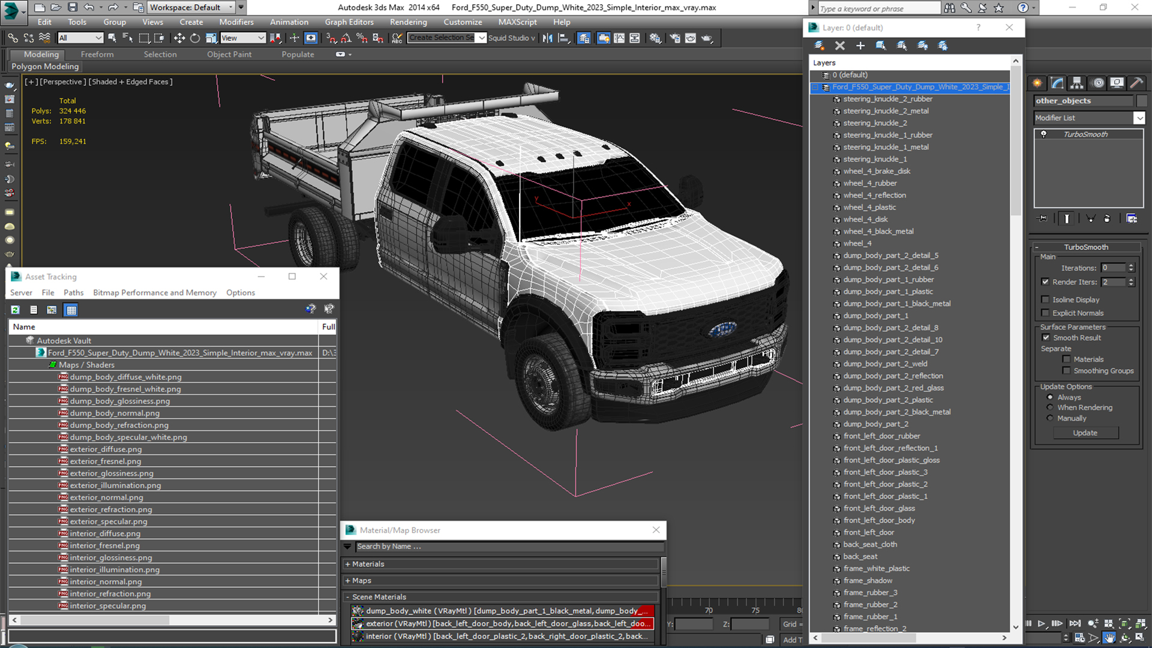Open the Hierarchy command panel tab
Image resolution: width=1152 pixels, height=648 pixels.
coord(1077,83)
